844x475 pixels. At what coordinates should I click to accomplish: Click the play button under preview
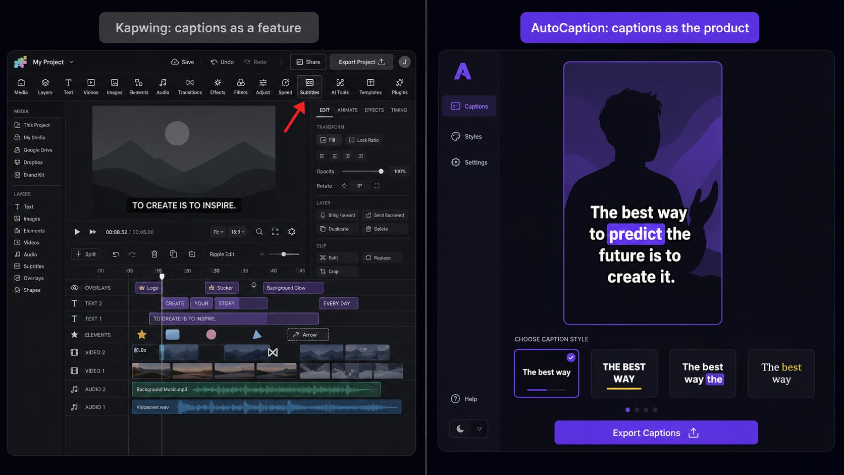pos(77,232)
